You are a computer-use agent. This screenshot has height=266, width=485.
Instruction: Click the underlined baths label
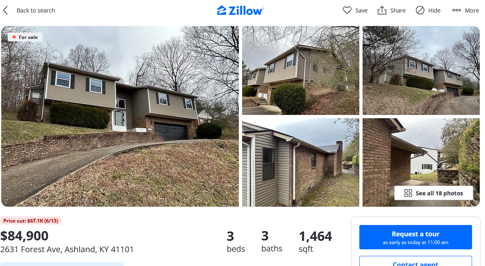[272, 249]
